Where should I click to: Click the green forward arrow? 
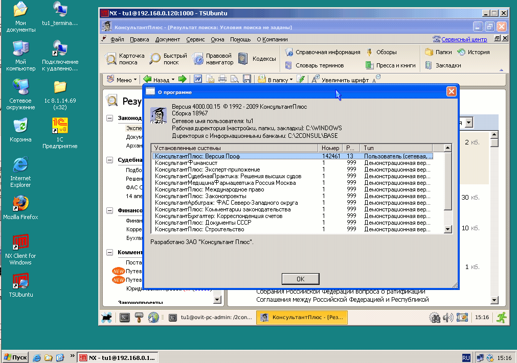point(183,79)
